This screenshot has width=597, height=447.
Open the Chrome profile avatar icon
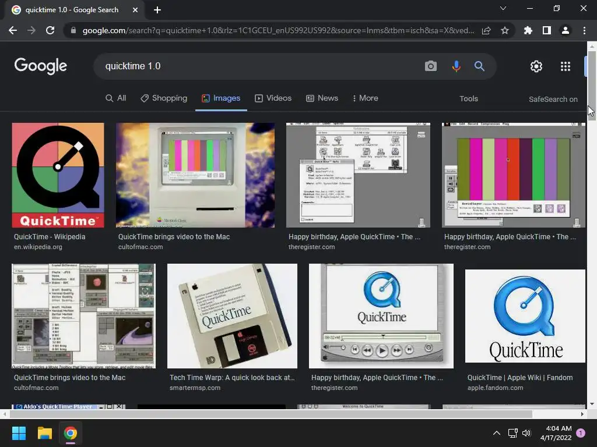(566, 30)
